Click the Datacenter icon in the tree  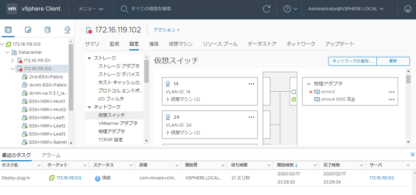tap(14, 52)
